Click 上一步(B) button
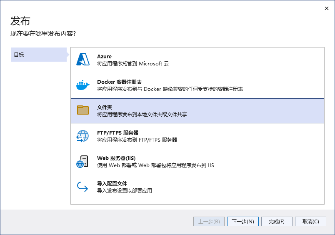 (x=209, y=222)
